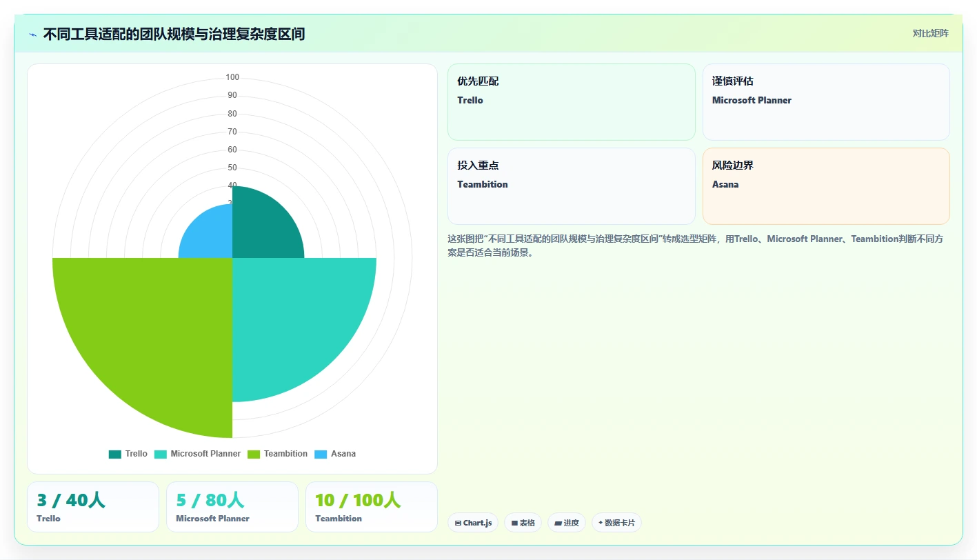Click the 进度 tag chip
977x560 pixels.
tap(567, 523)
